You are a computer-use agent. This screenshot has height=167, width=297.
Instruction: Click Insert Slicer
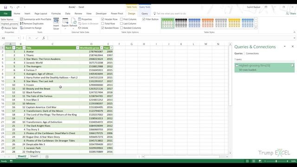click(56, 24)
